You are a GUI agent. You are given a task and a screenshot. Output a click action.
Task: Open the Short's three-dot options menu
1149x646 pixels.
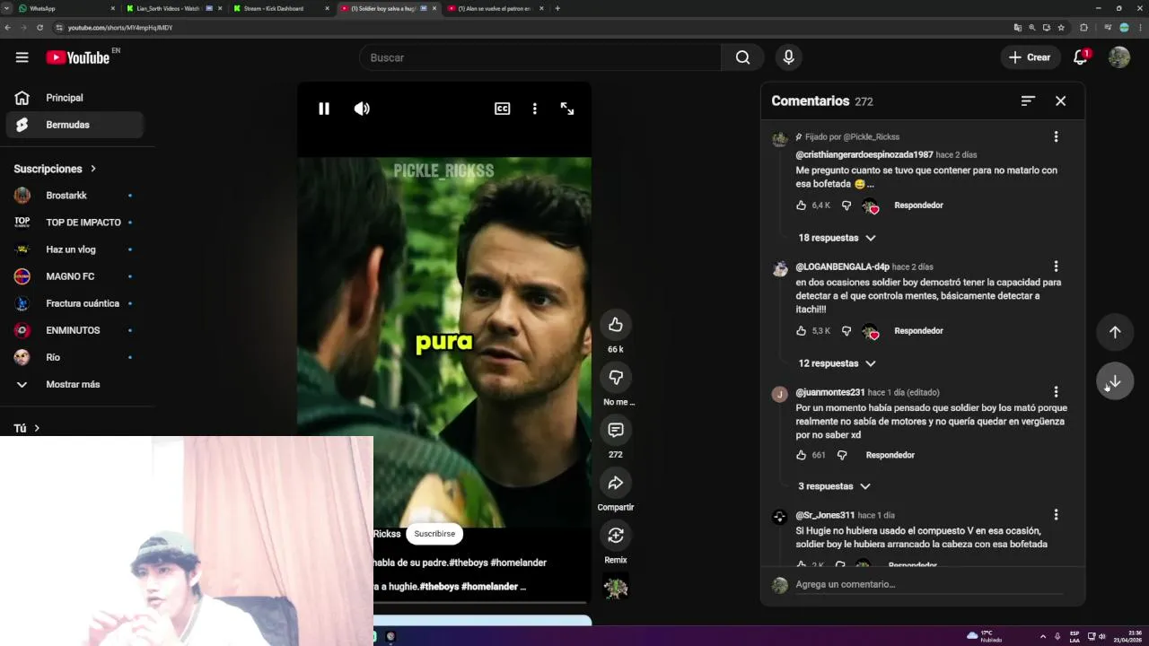(534, 109)
